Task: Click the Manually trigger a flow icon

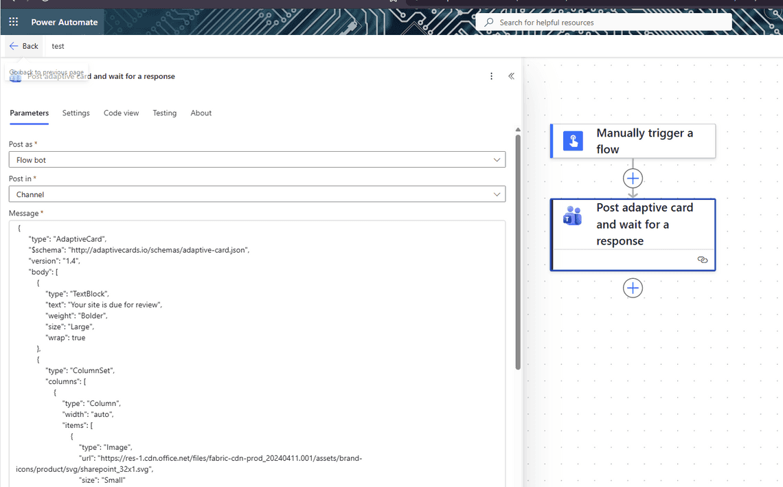Action: 573,141
